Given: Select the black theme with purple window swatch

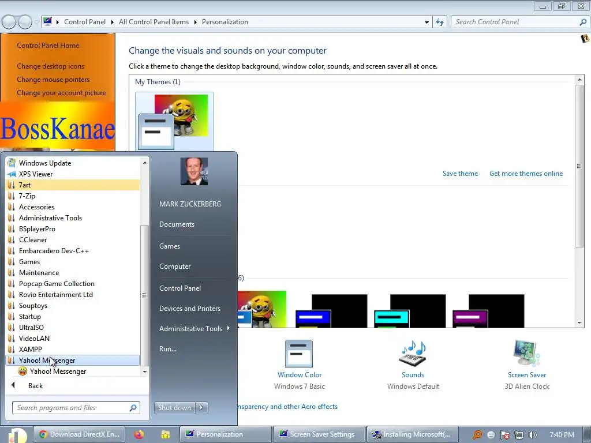Looking at the screenshot, I should 488,311.
